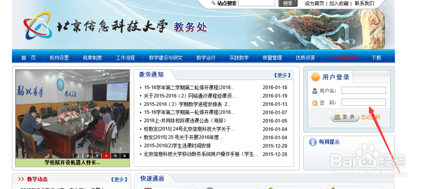The width and height of the screenshot is (430, 189).
Task: Click the 快速通道 tab heading
Action: [152, 179]
